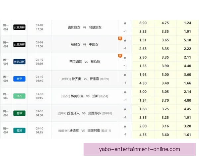Pick handicap odds 3.35 in match 006
This screenshot has width=199, height=159.
(143, 118)
